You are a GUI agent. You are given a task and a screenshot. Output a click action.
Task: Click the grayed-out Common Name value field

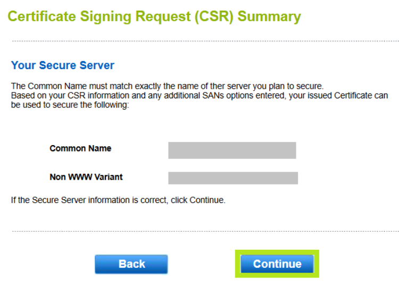coord(232,150)
